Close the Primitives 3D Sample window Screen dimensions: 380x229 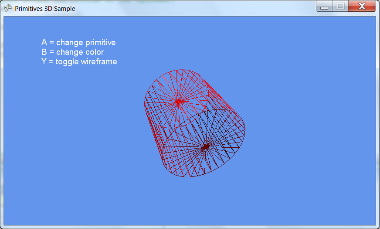(362, 6)
